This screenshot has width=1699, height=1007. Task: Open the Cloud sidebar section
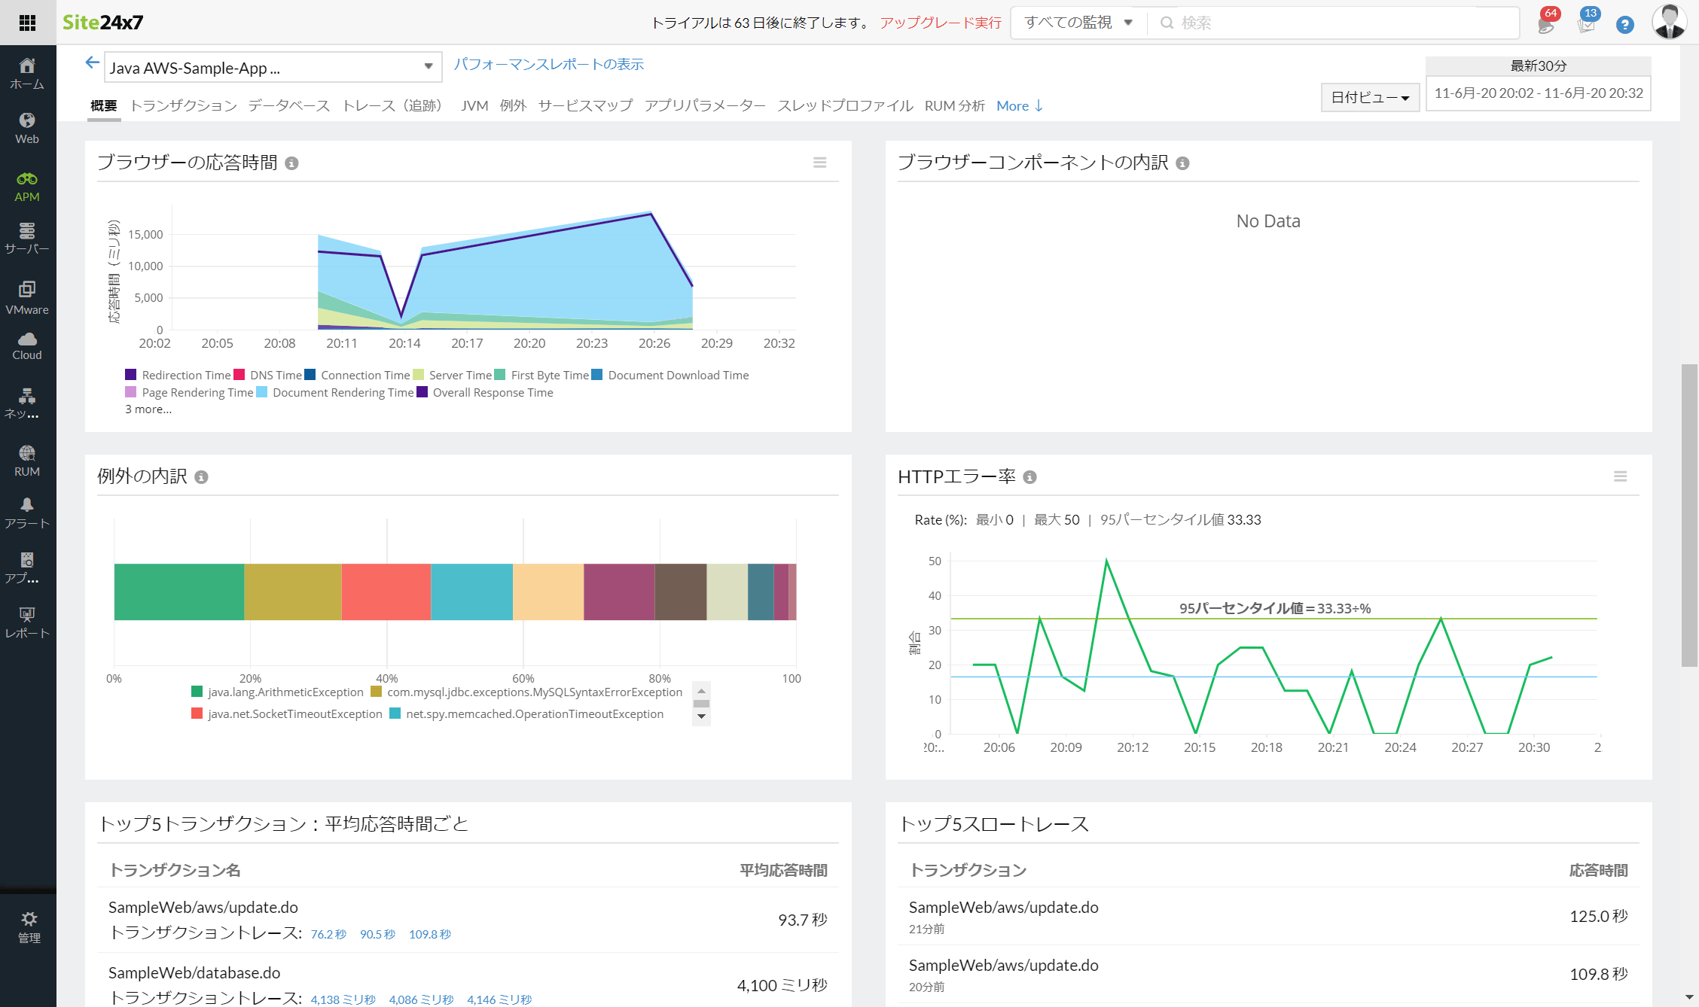tap(27, 346)
